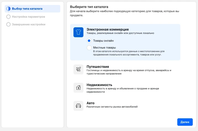198x131 pixels.
Task: Open the Выбор типа каталога step
Action: [x=33, y=9]
